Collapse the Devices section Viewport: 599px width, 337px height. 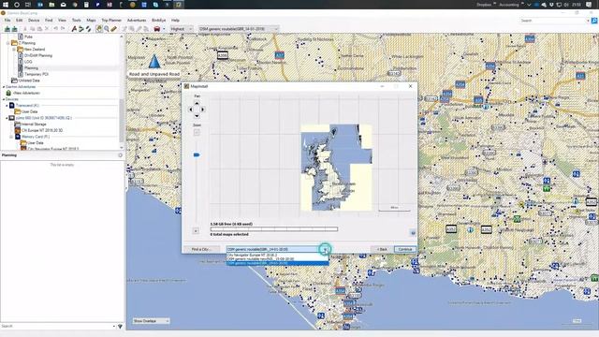[4, 99]
